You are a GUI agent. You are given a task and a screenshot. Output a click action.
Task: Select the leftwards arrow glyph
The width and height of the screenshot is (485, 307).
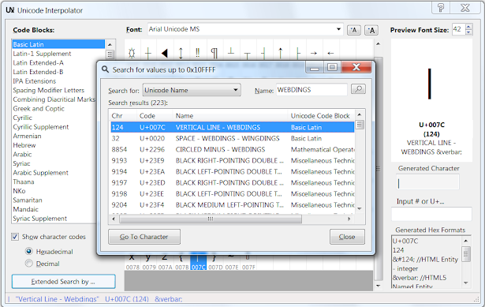(330, 53)
